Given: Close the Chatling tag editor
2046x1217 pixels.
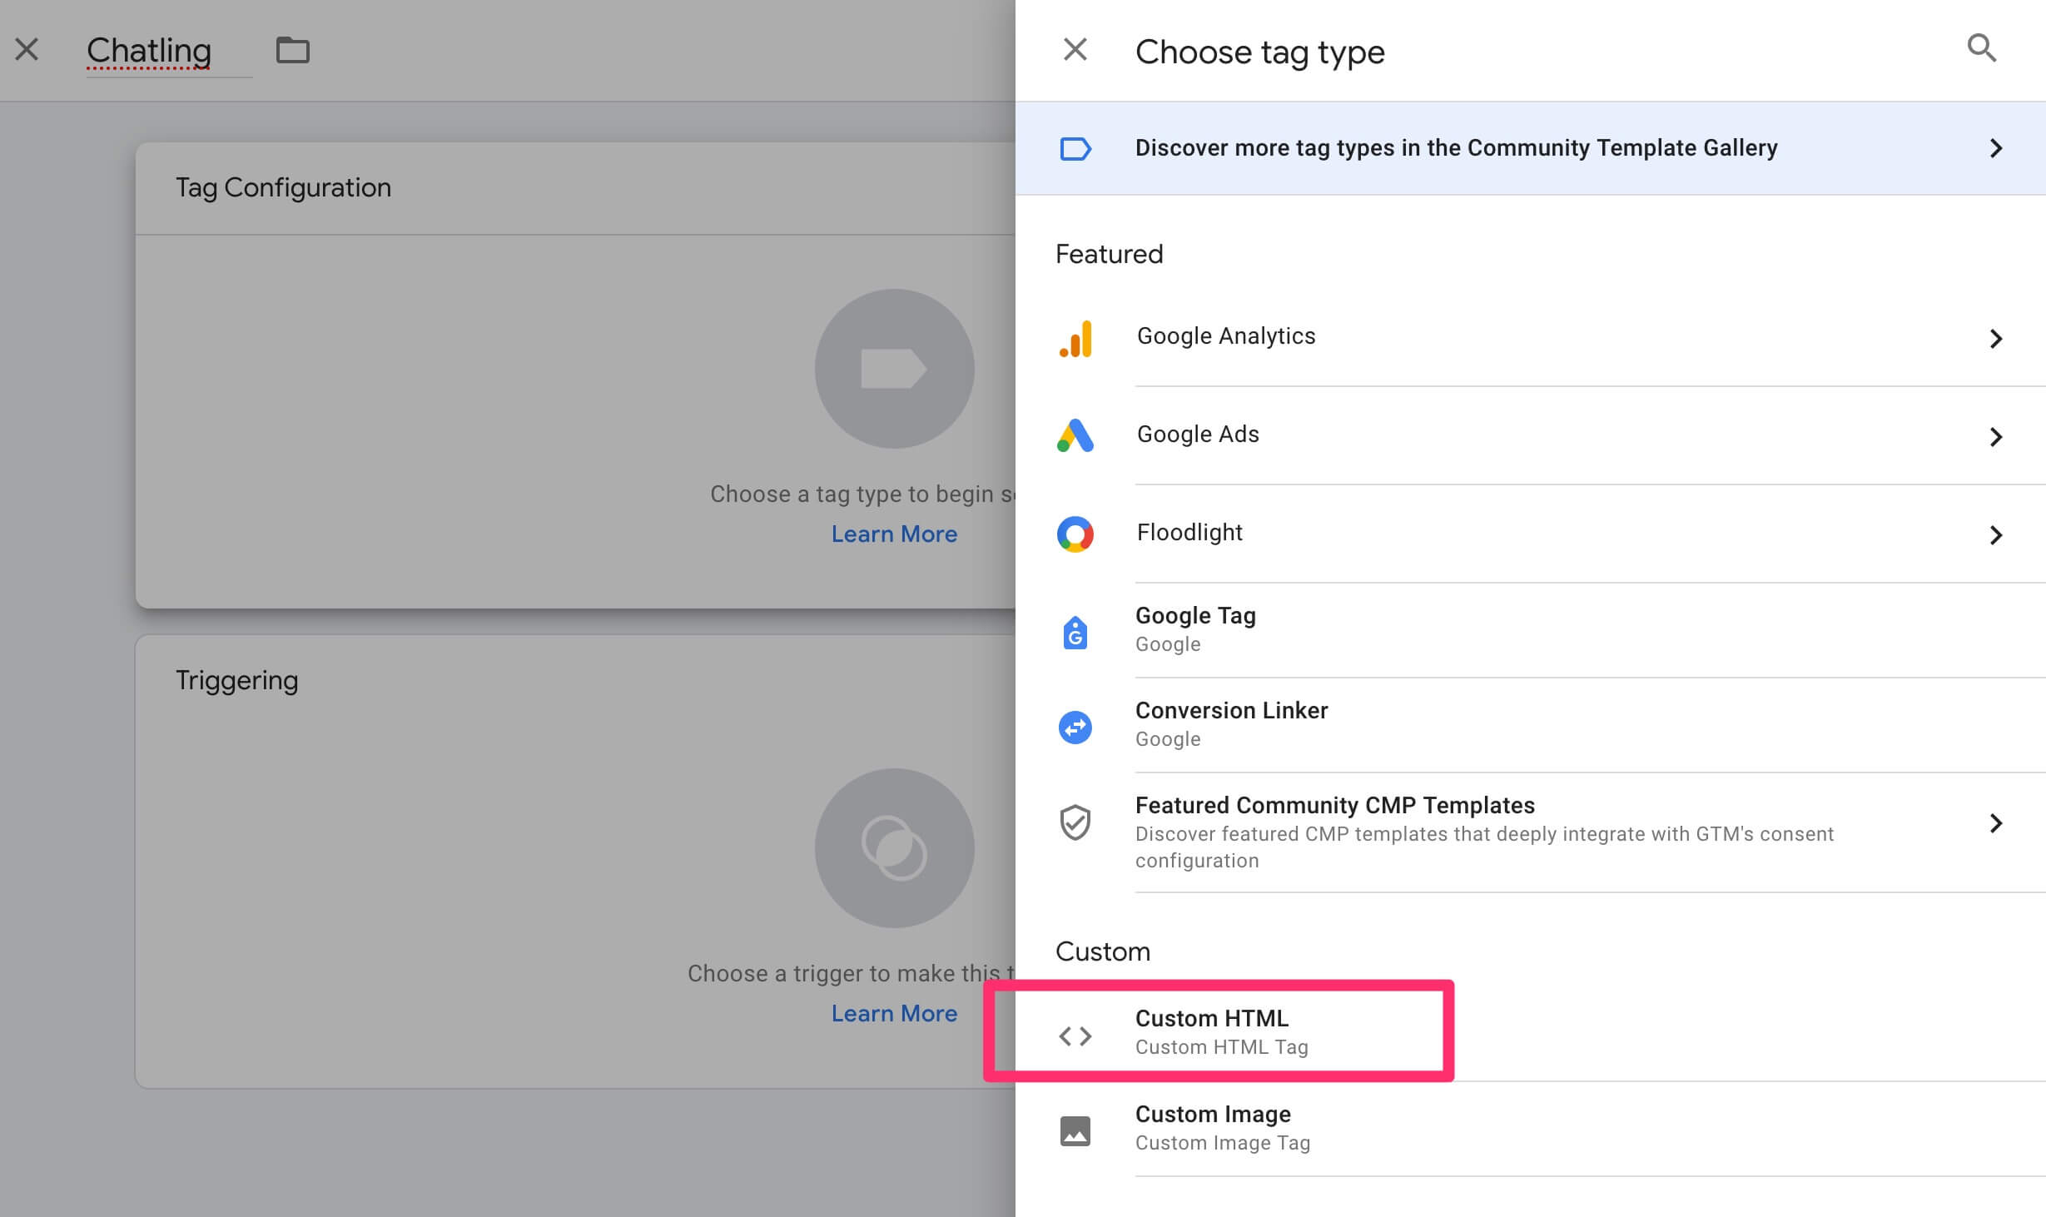Looking at the screenshot, I should 27,50.
